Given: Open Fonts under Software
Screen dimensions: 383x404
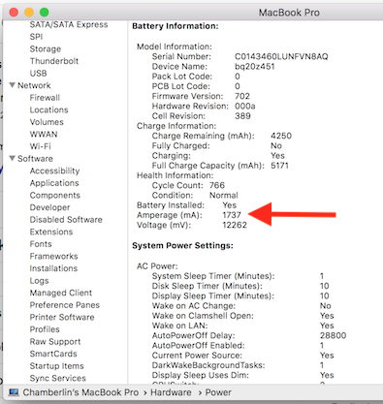Looking at the screenshot, I should click(41, 244).
